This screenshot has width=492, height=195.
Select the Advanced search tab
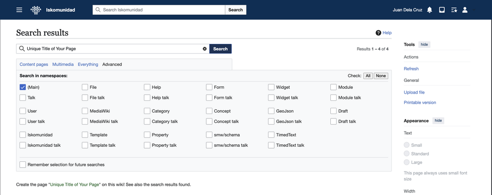click(x=112, y=64)
